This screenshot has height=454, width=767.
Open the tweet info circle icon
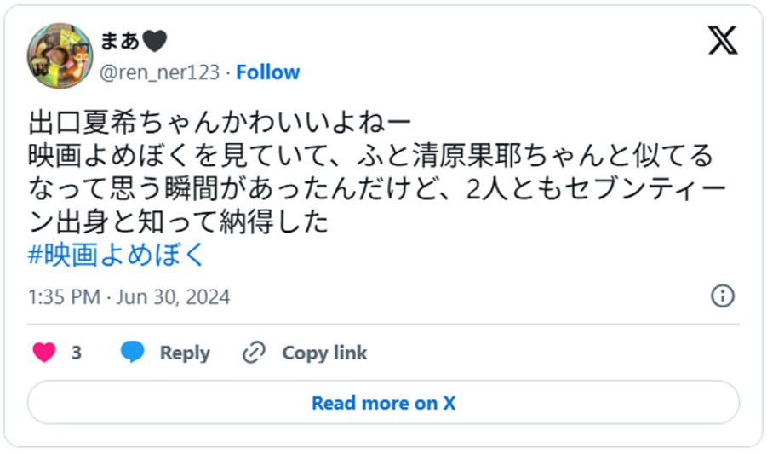[x=722, y=296]
